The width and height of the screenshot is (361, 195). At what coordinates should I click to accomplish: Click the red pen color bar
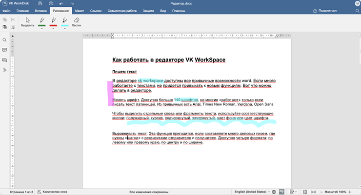(53, 25)
